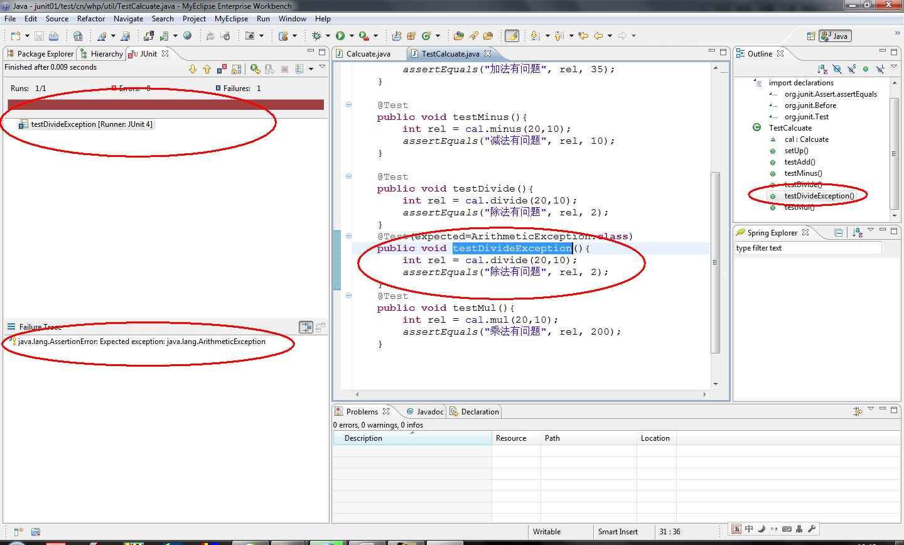Click the Run Last Tool icon

(363, 36)
